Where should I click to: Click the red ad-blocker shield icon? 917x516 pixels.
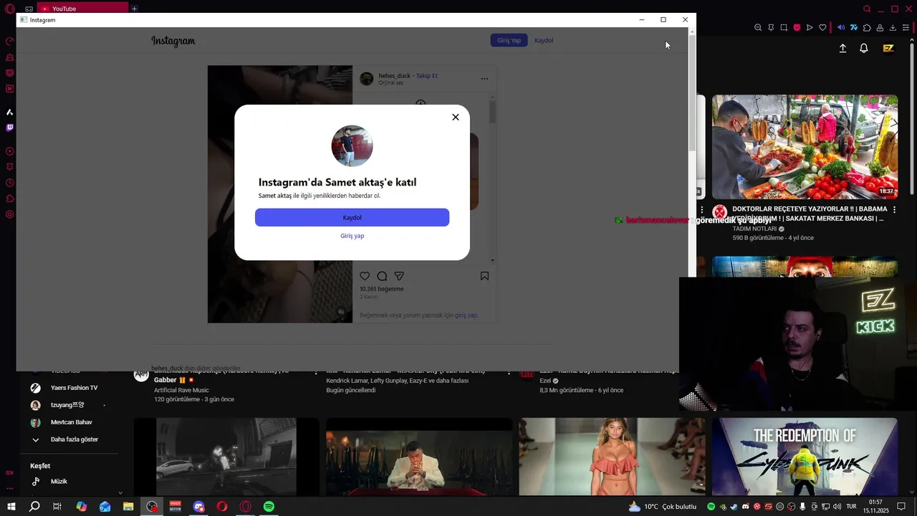pos(797,28)
